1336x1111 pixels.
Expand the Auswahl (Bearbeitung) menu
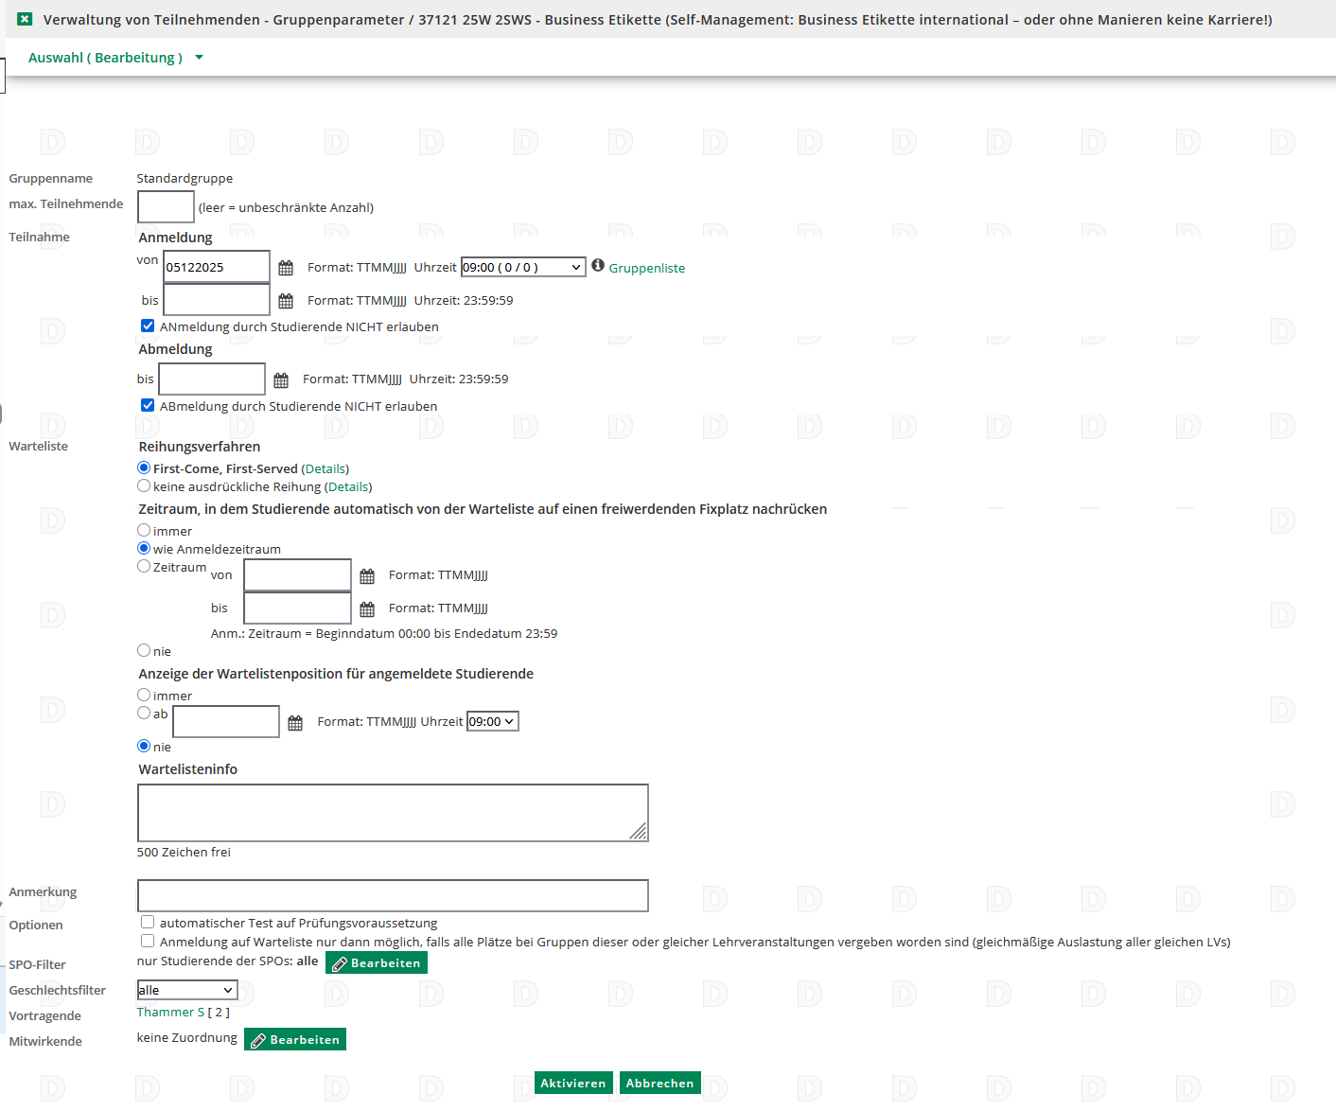115,58
